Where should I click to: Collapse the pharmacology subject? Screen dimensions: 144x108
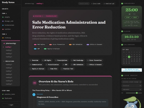[x=11, y=43]
